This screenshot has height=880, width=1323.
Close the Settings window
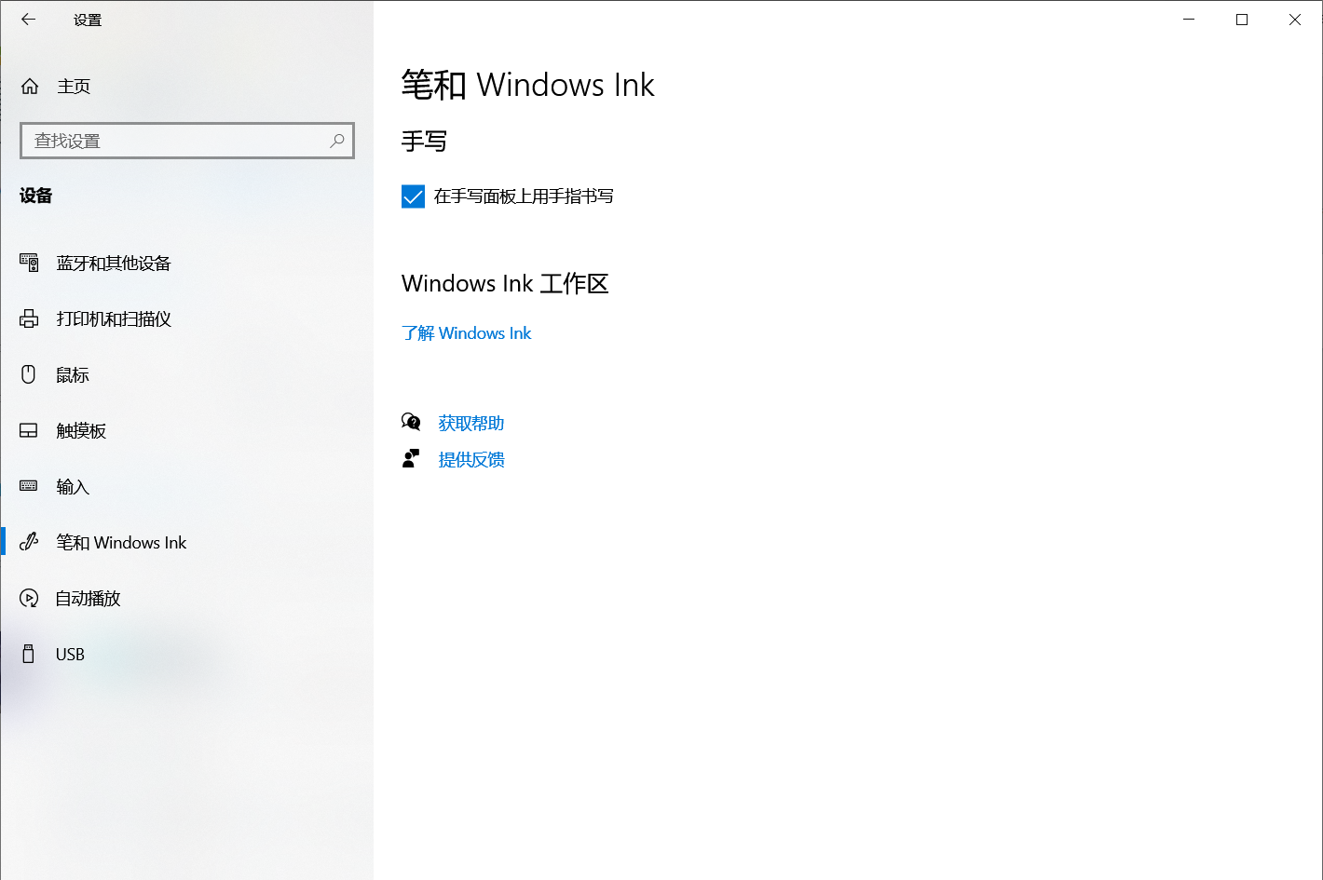tap(1295, 20)
